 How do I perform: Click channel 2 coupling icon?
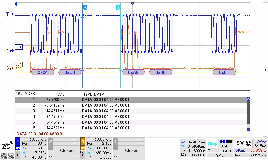50,148
